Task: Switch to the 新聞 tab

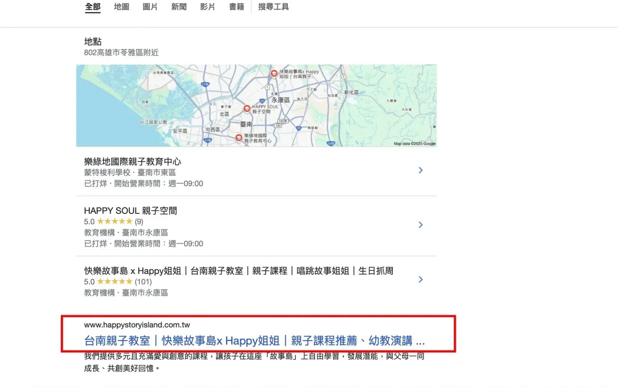Action: point(179,7)
